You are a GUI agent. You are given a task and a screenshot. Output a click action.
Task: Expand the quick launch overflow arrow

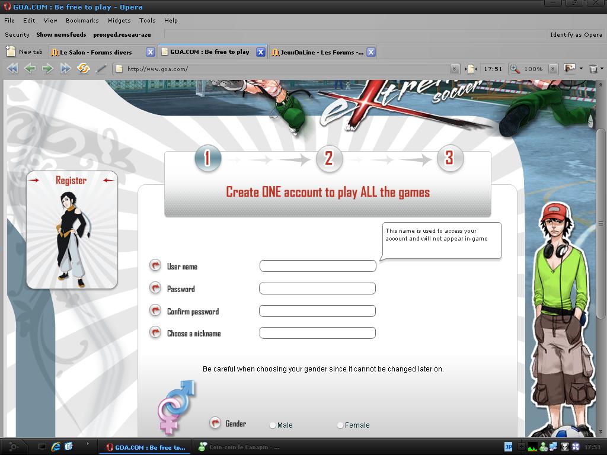(88, 444)
